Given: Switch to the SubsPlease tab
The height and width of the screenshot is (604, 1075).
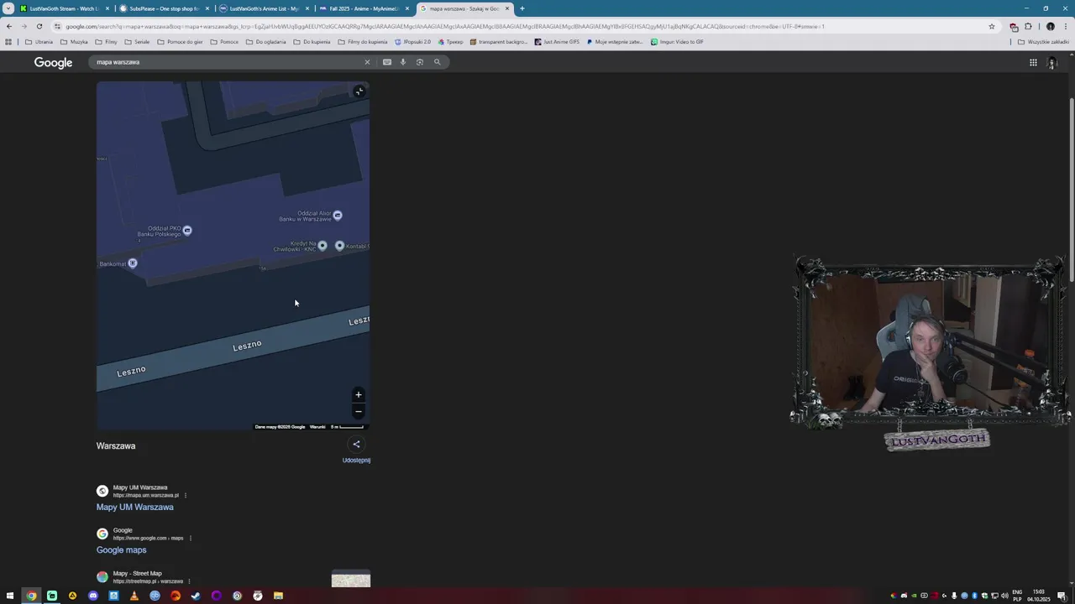Looking at the screenshot, I should 164,8.
